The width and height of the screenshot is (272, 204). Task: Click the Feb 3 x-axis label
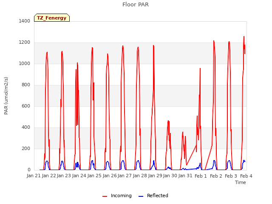[x=231, y=176]
